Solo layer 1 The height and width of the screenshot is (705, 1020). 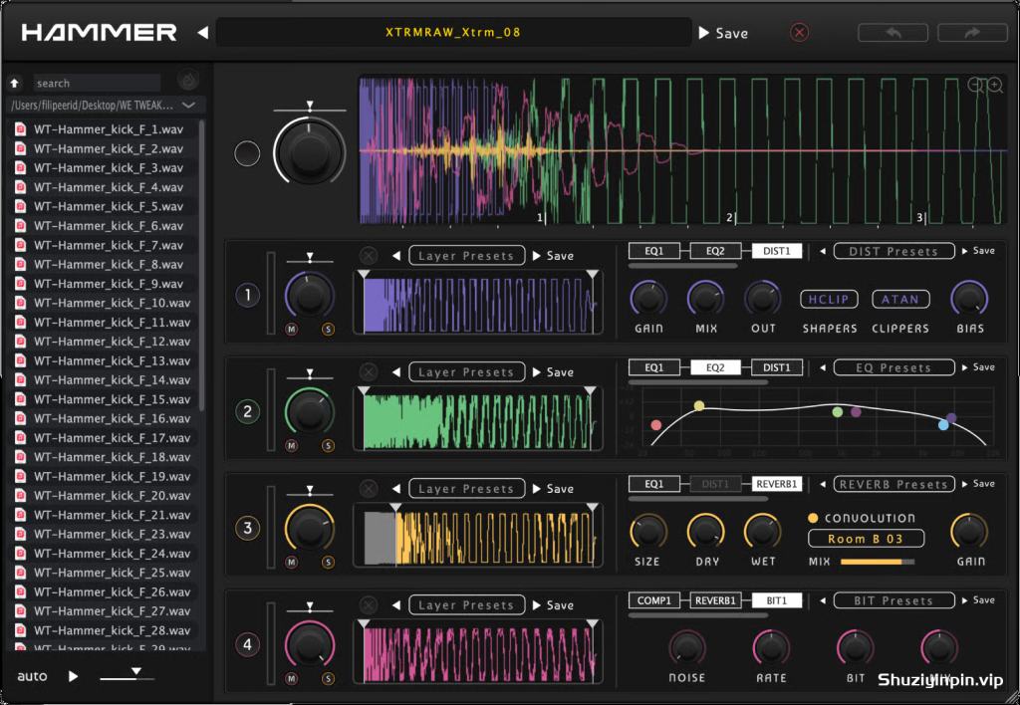point(328,329)
